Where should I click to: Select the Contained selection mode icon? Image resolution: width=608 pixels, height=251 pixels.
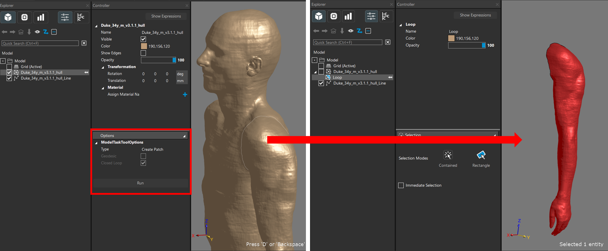pyautogui.click(x=448, y=155)
